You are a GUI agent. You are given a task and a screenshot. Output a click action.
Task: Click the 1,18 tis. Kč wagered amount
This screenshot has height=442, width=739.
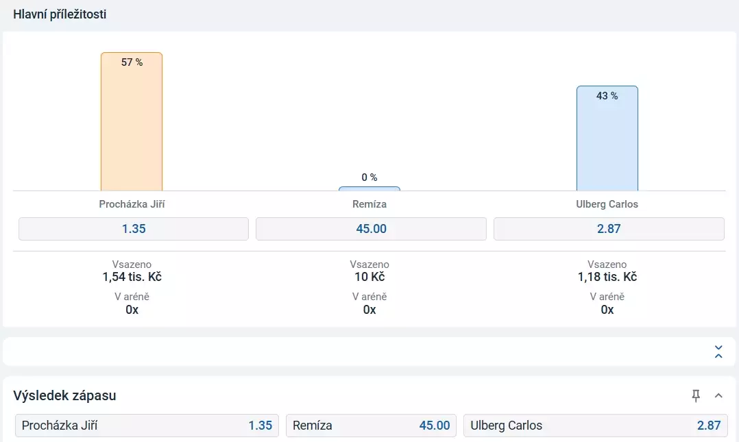click(x=607, y=277)
